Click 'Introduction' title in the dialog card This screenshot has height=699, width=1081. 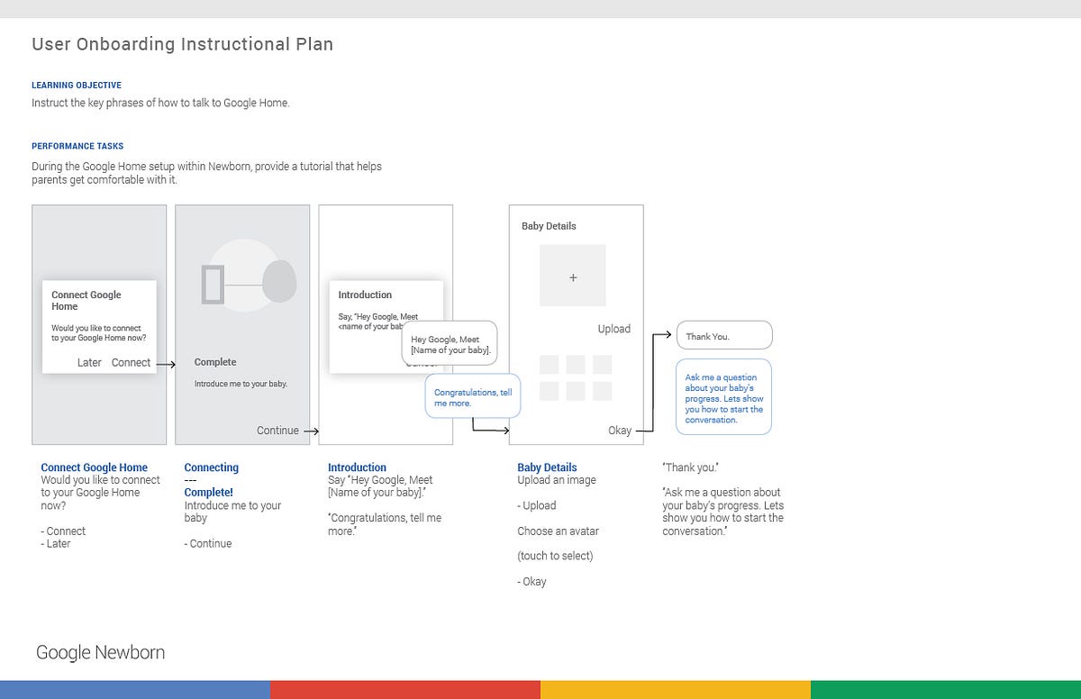click(365, 295)
